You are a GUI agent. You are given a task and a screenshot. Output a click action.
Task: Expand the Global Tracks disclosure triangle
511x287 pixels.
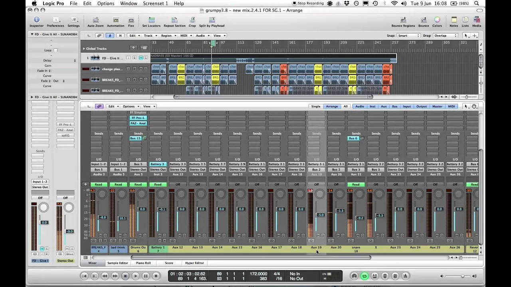coord(84,49)
